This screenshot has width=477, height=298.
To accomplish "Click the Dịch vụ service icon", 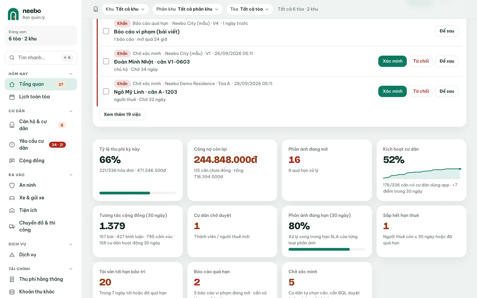I will (12, 255).
